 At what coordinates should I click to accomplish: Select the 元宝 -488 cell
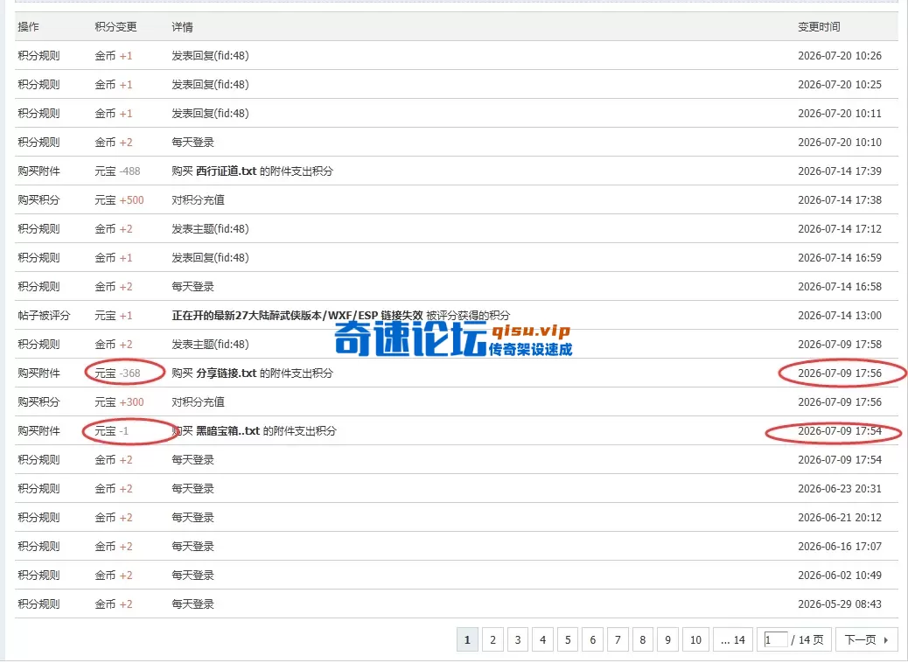coord(117,171)
